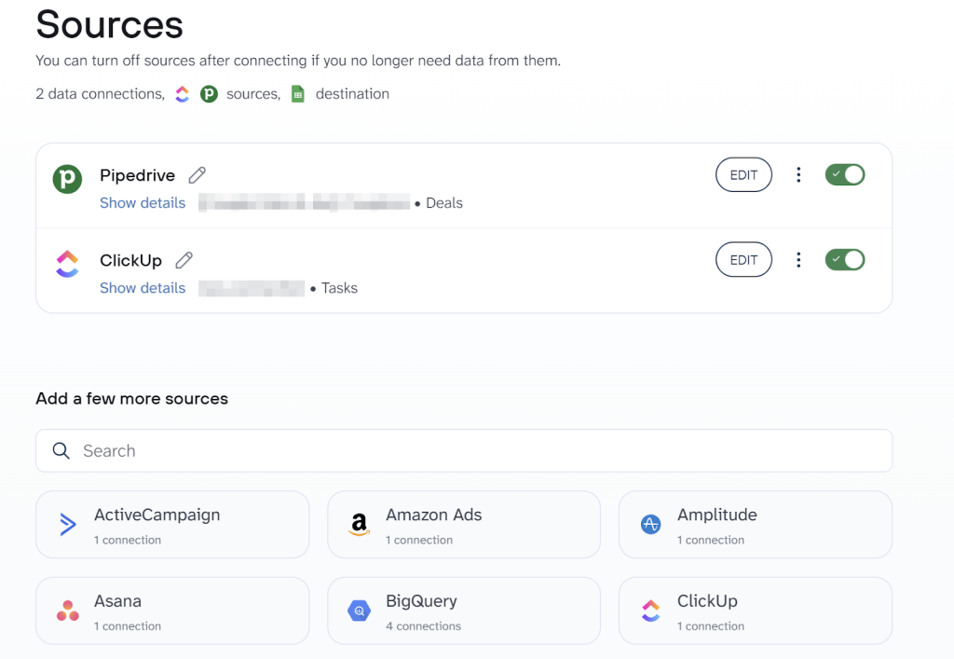Open the Pipedrive three-dot menu

798,174
